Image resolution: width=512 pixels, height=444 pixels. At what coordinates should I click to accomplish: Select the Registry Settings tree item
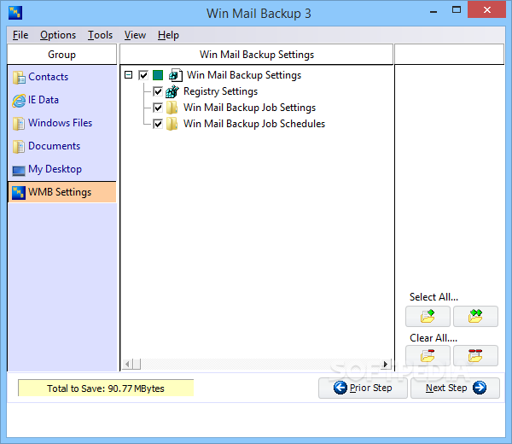[x=220, y=91]
